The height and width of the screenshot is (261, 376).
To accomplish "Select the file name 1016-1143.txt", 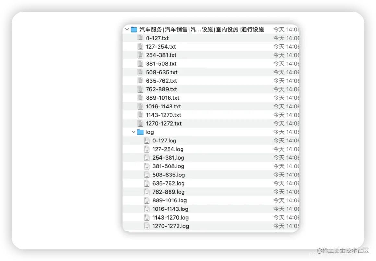I will click(x=163, y=107).
